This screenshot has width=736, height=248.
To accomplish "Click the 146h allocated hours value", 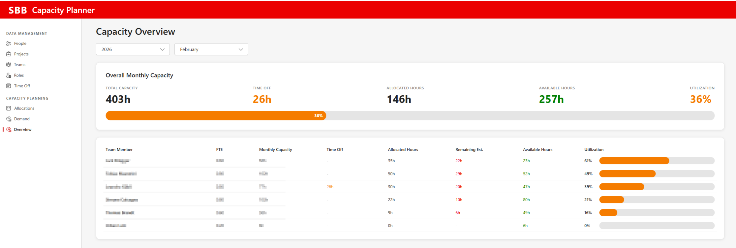I will click(x=399, y=99).
